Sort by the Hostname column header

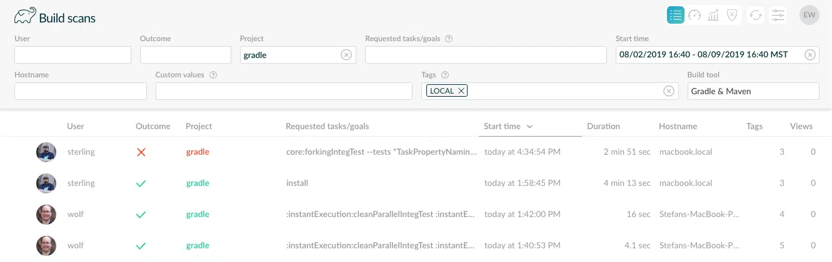tap(678, 126)
